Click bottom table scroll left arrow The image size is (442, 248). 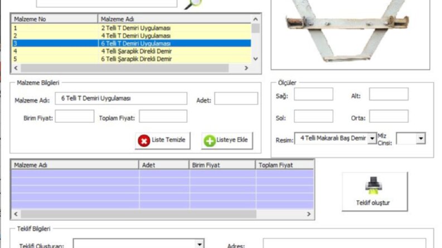(16, 214)
